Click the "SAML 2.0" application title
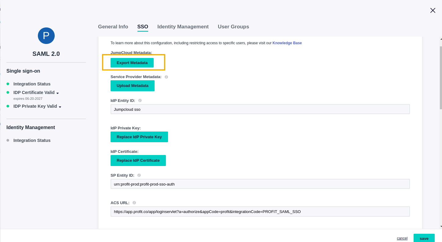Image resolution: width=442 pixels, height=242 pixels. click(46, 54)
